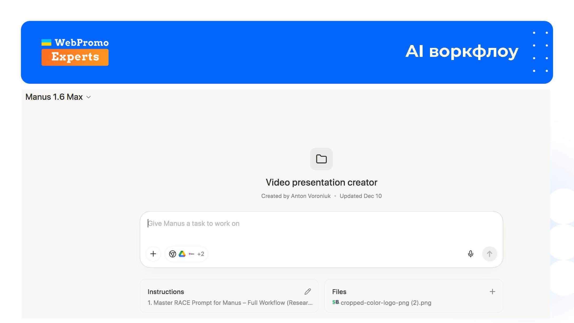
Task: Click the WebPromo Experts logo
Action: (75, 52)
